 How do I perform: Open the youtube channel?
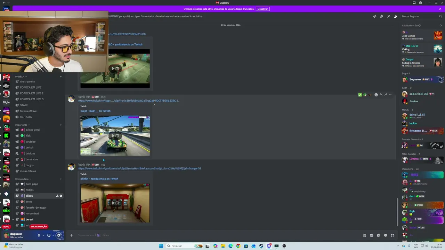click(39, 142)
